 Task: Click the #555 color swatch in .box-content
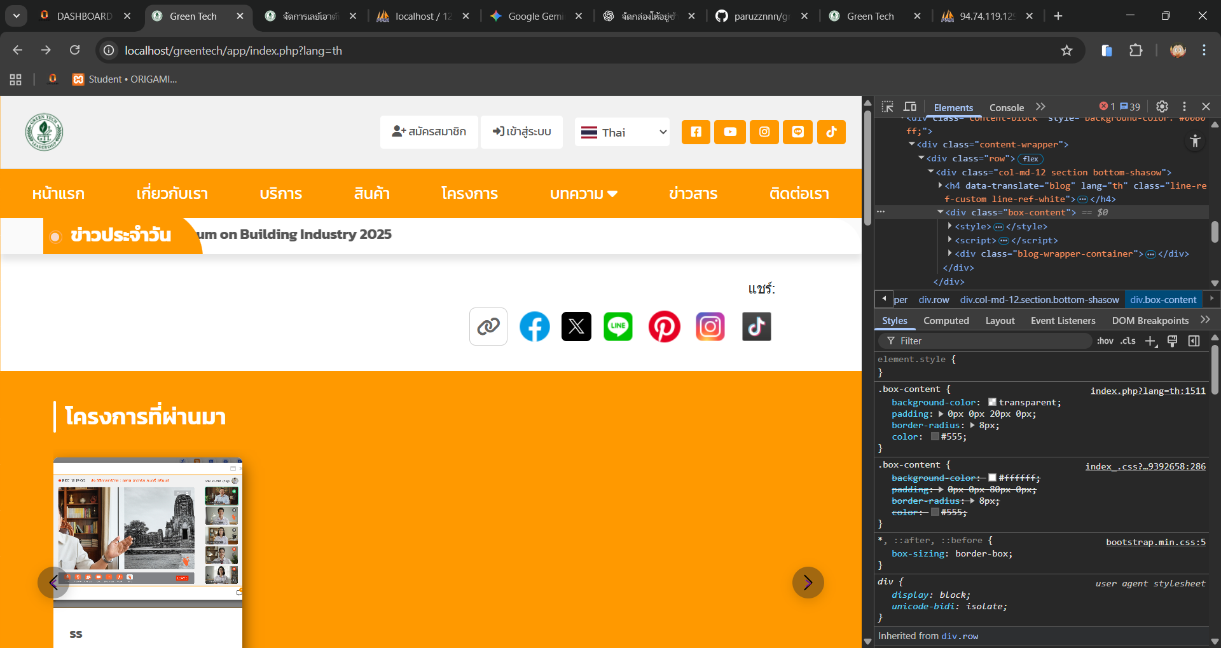click(935, 436)
